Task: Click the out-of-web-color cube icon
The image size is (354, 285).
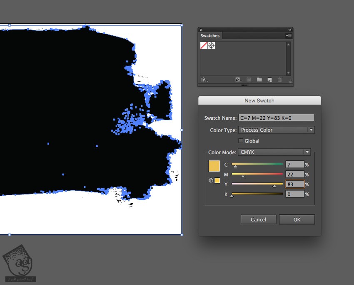Action: coord(211,180)
